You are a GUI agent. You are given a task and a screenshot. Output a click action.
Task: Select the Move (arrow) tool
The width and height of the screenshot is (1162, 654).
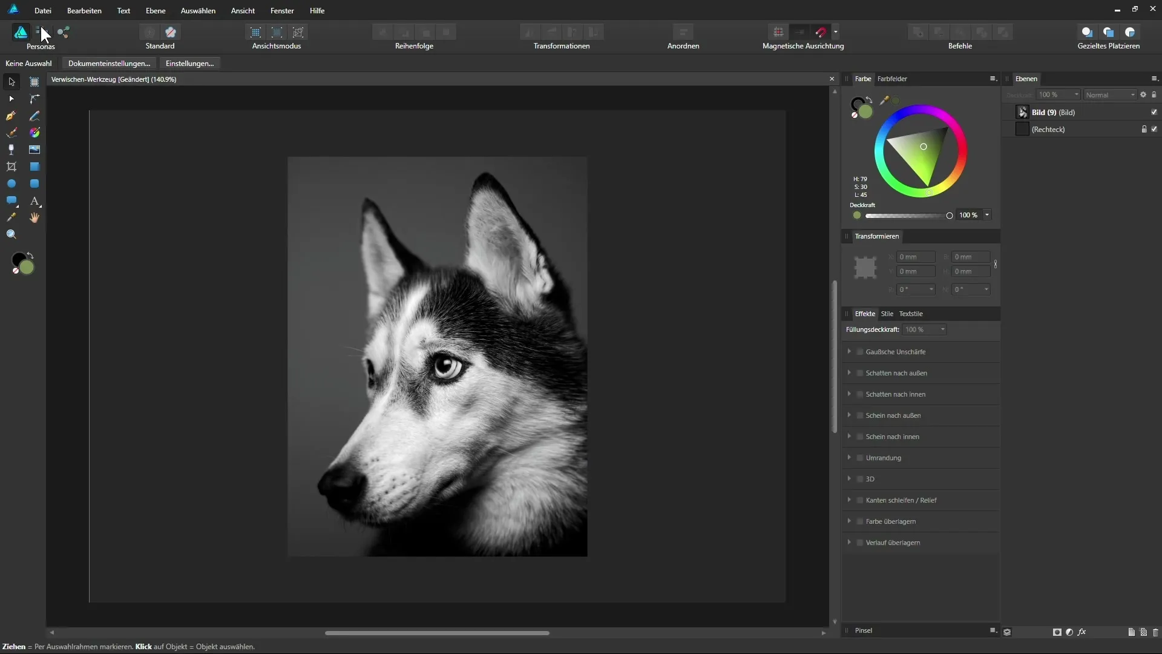[11, 82]
